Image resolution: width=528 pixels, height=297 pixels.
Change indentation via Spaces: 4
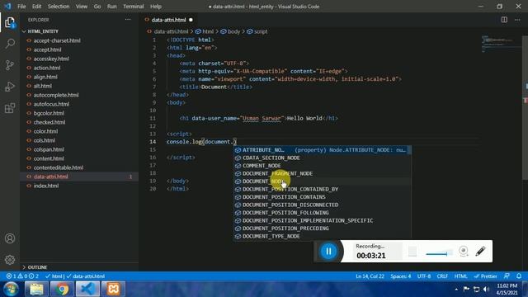pos(401,276)
